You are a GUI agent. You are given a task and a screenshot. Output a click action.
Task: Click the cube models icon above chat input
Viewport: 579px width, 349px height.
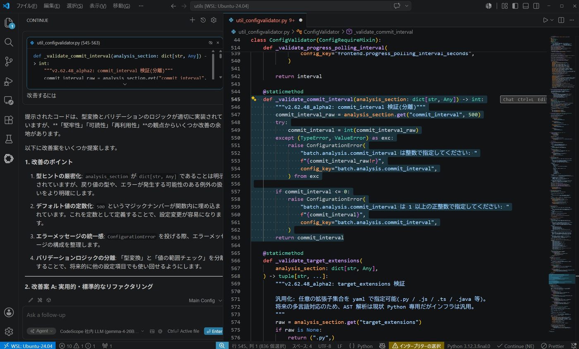[x=49, y=300]
